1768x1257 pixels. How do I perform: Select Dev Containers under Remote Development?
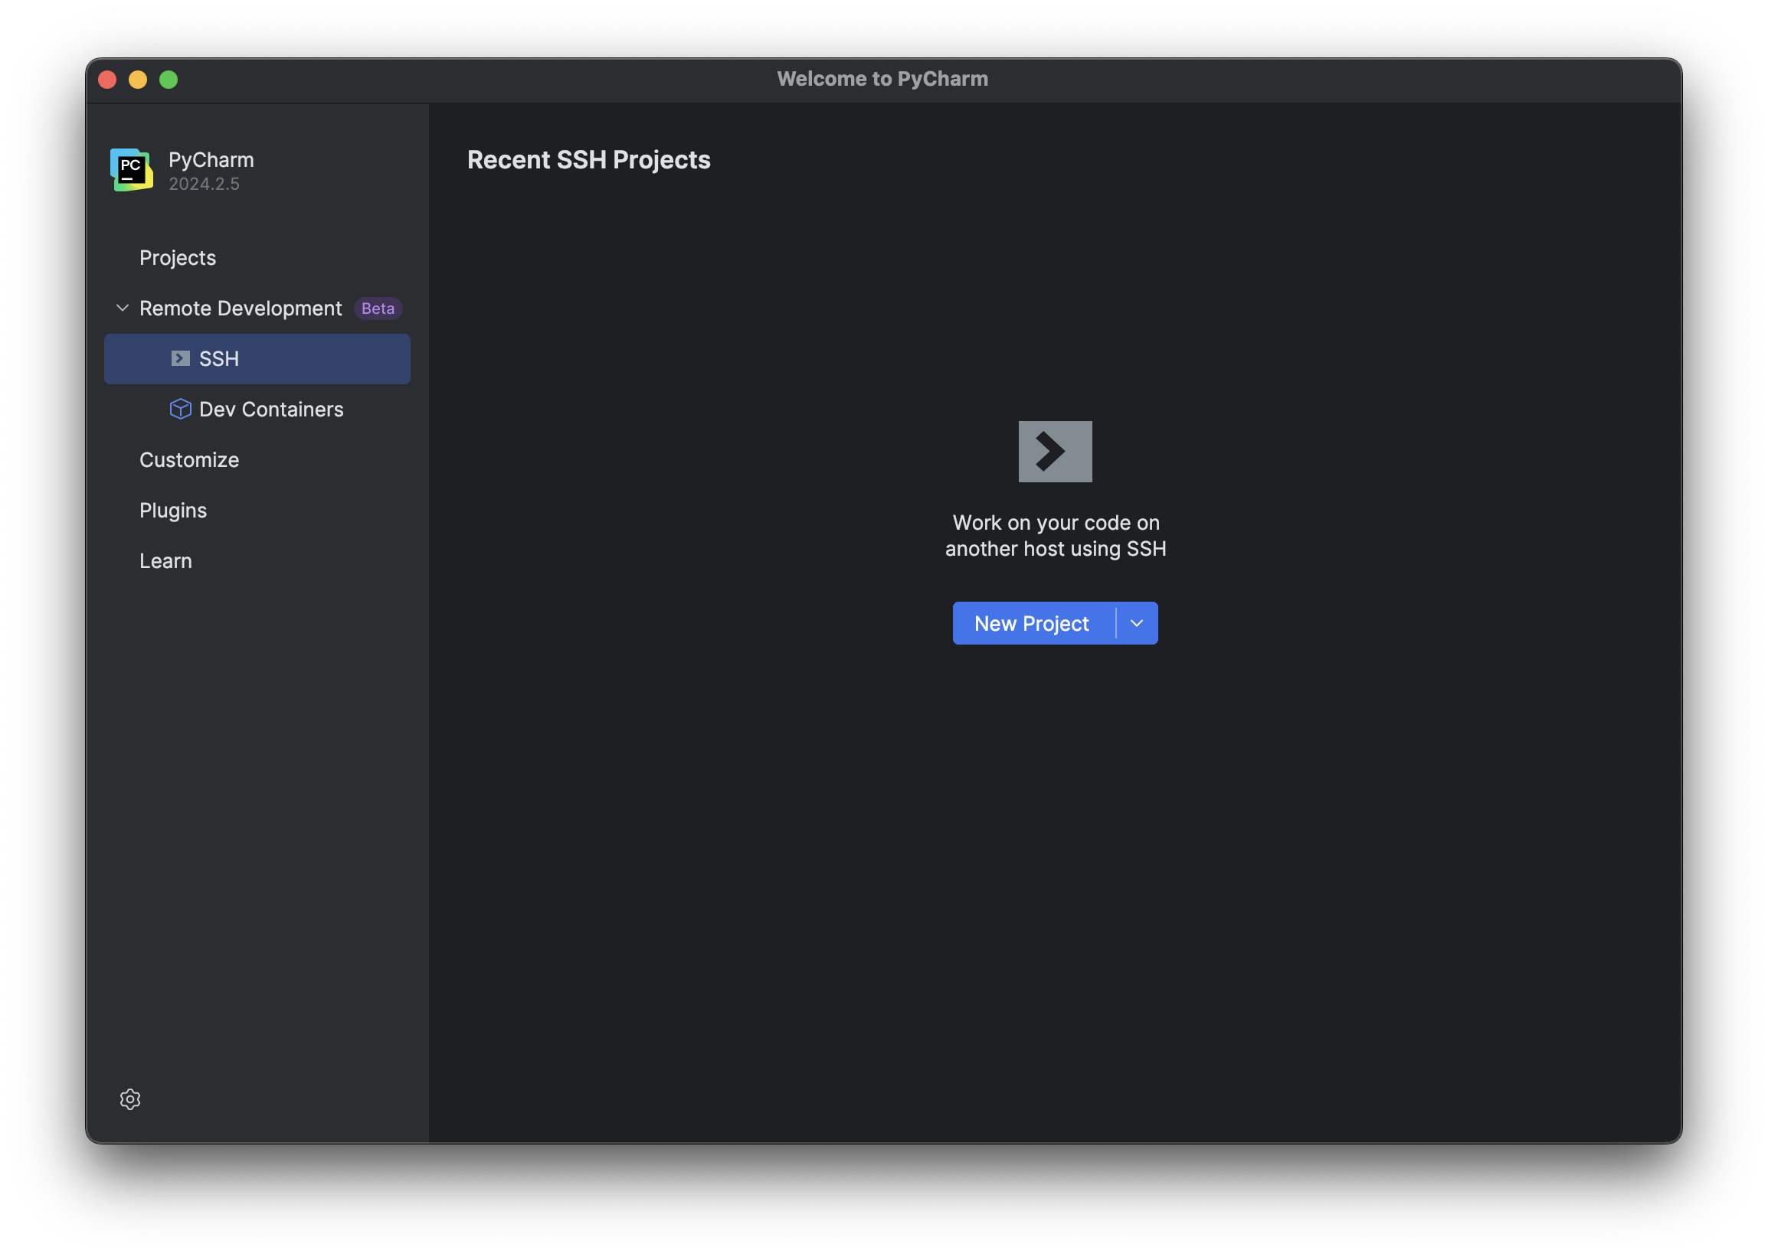[x=271, y=409]
